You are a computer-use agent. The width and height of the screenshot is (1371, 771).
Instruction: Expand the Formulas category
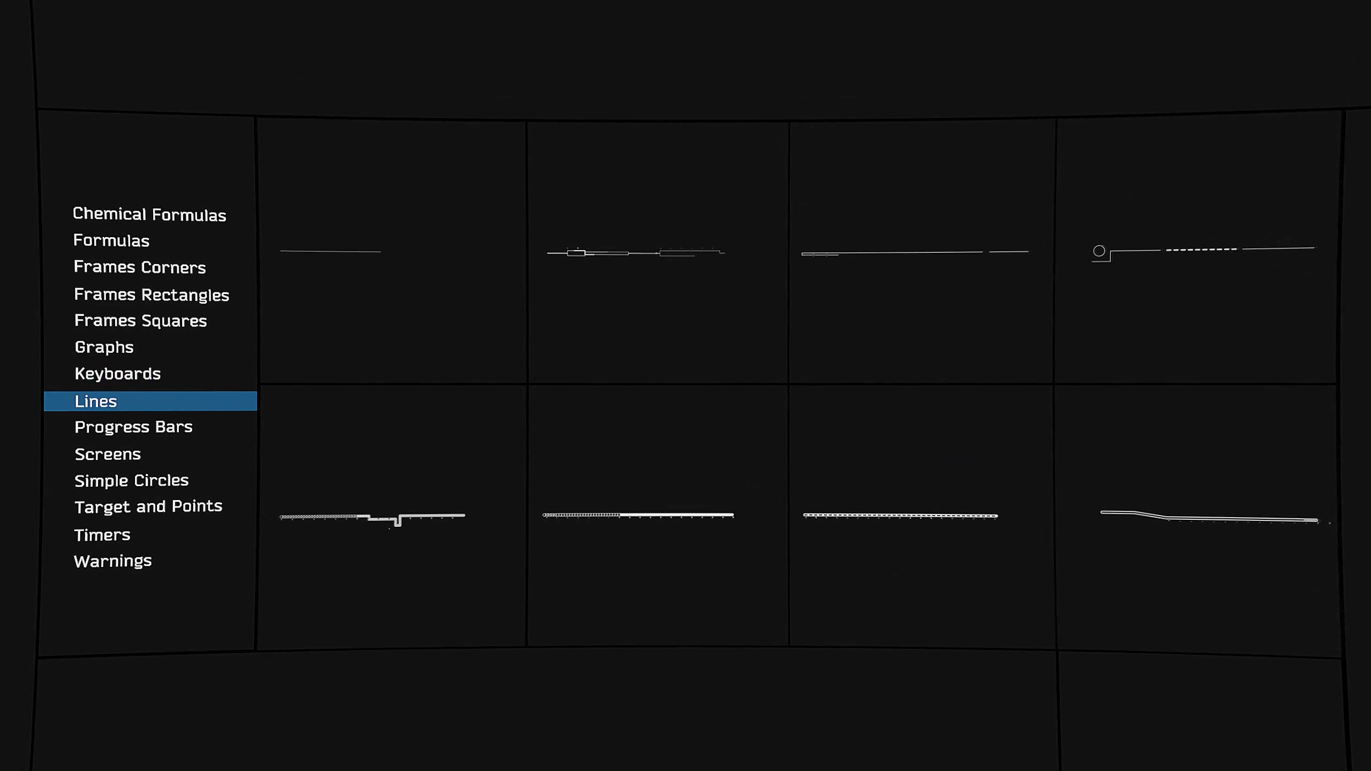(x=111, y=240)
